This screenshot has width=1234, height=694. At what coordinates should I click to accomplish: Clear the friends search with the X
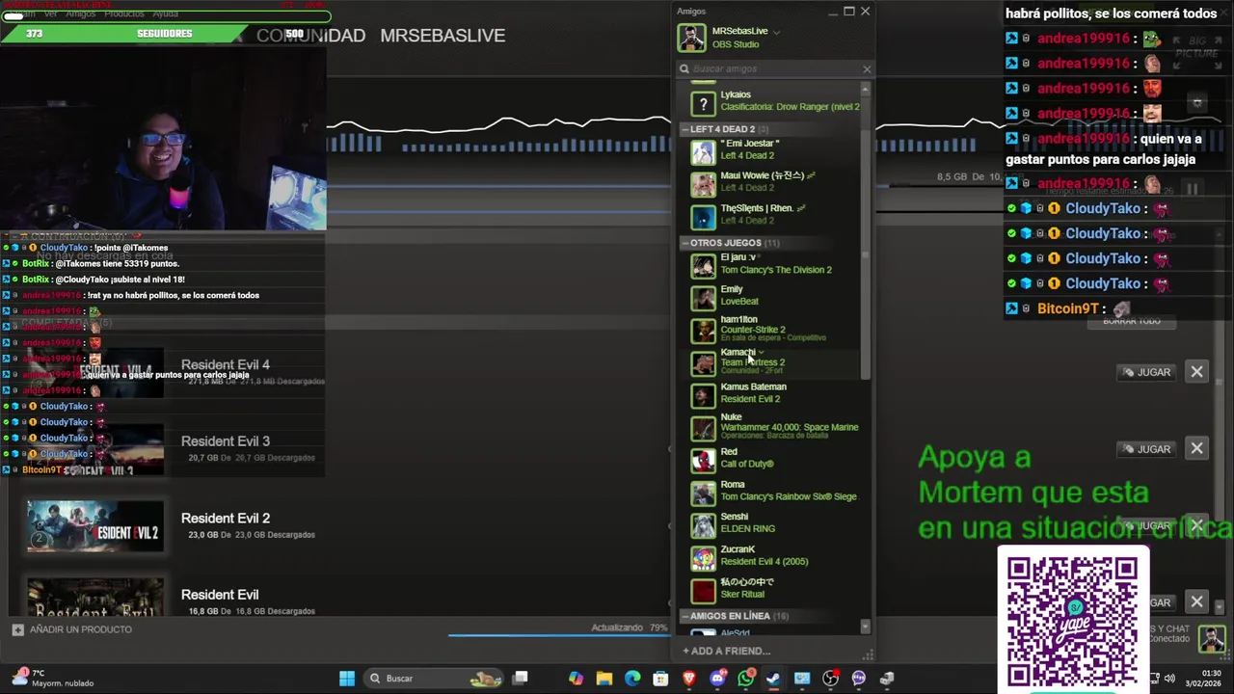click(x=866, y=68)
